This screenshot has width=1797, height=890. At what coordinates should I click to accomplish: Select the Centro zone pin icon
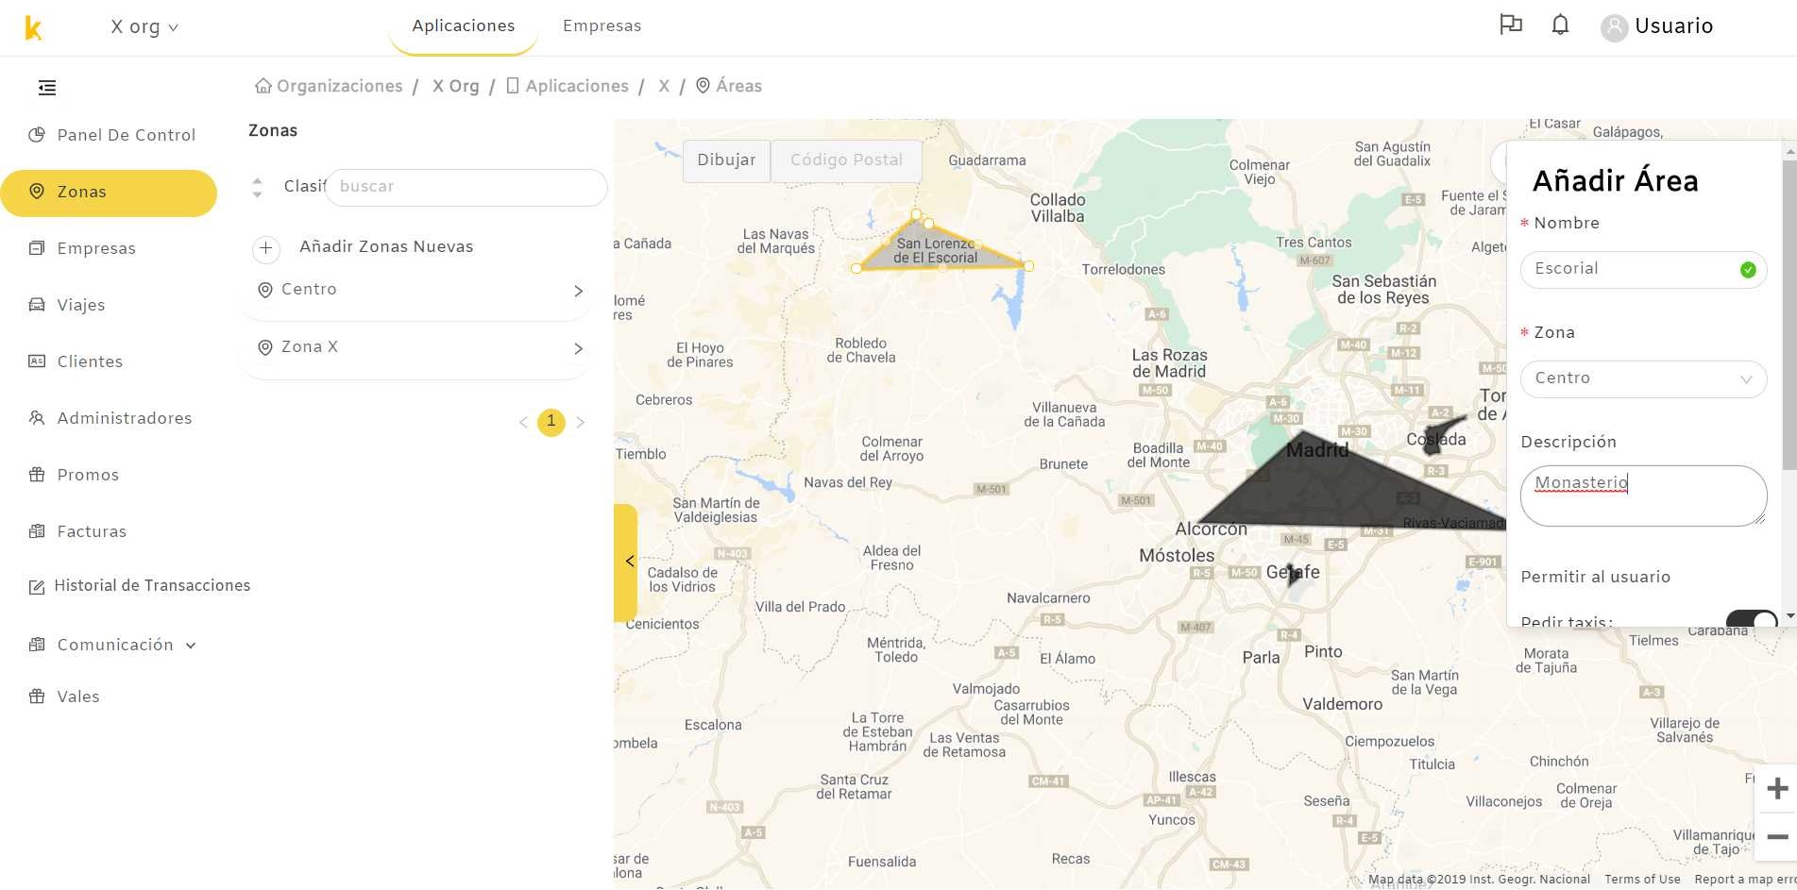pos(265,290)
